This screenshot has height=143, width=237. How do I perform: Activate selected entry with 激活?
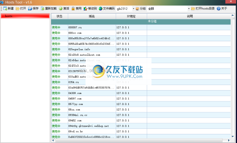click(64, 9)
